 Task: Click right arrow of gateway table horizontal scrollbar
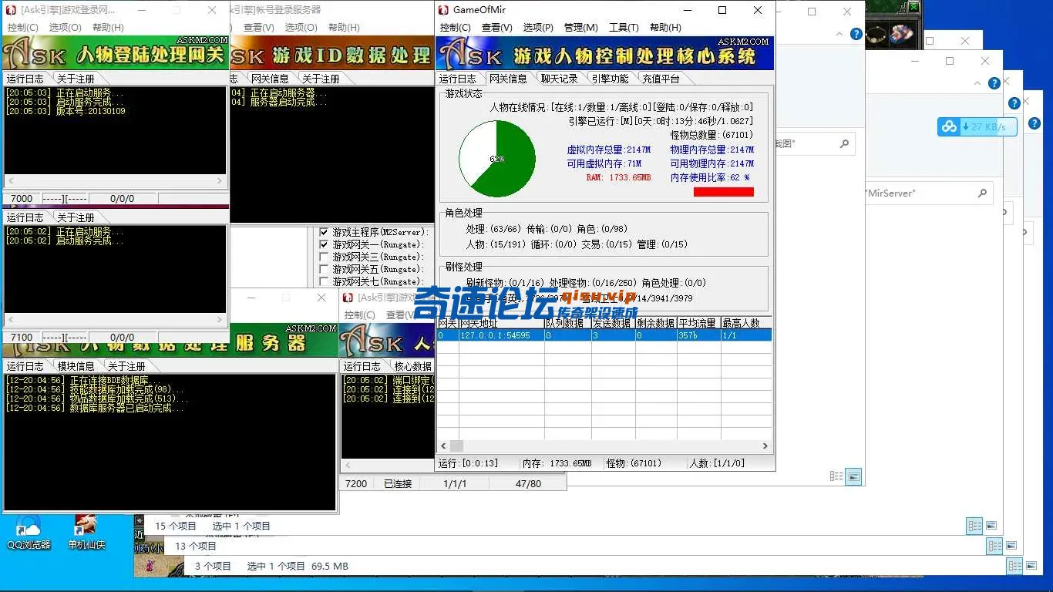[x=765, y=446]
